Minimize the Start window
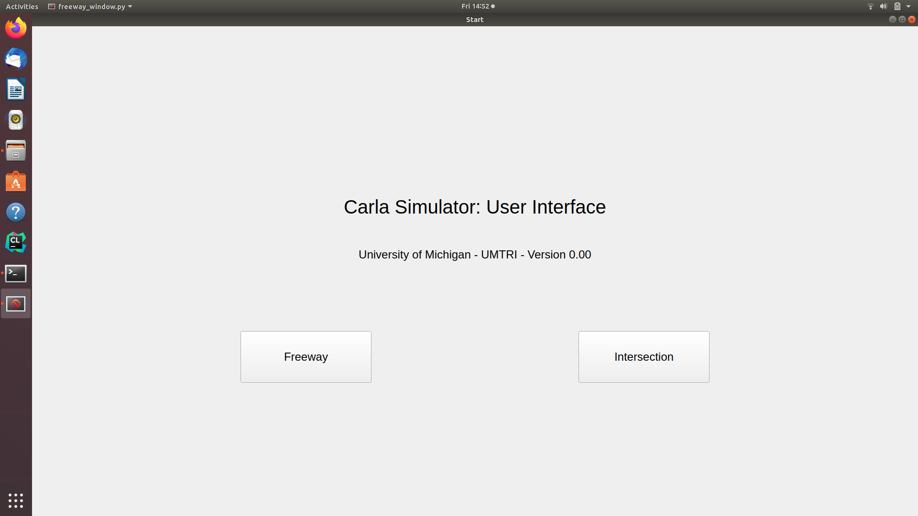The width and height of the screenshot is (918, 516). click(x=892, y=20)
